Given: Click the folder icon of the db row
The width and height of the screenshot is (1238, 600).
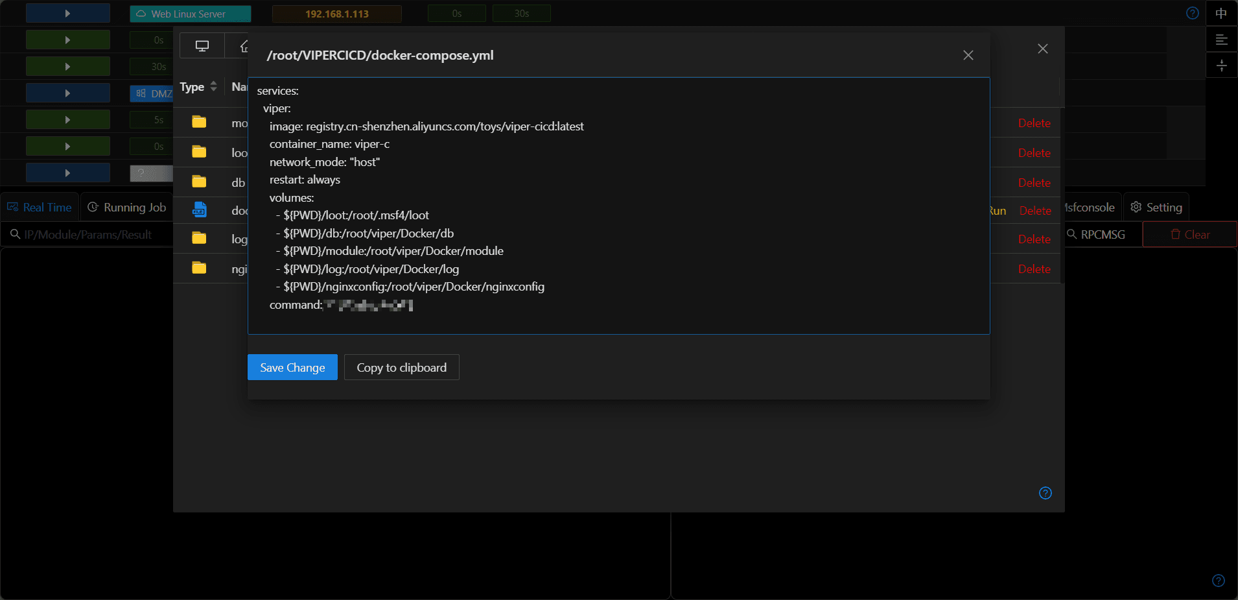Looking at the screenshot, I should [x=199, y=182].
